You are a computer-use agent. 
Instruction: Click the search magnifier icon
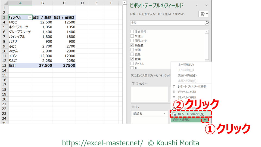click(x=207, y=23)
